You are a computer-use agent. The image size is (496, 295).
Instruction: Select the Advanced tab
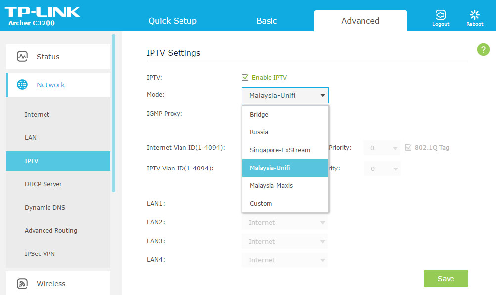(361, 21)
